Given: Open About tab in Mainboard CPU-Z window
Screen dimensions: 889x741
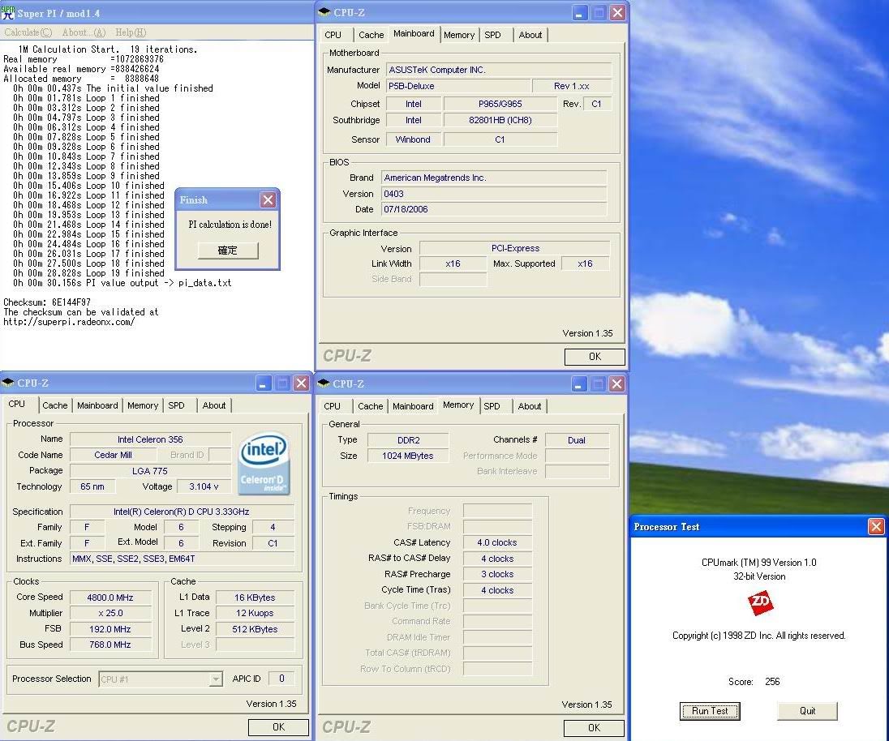Looking at the screenshot, I should coord(530,35).
